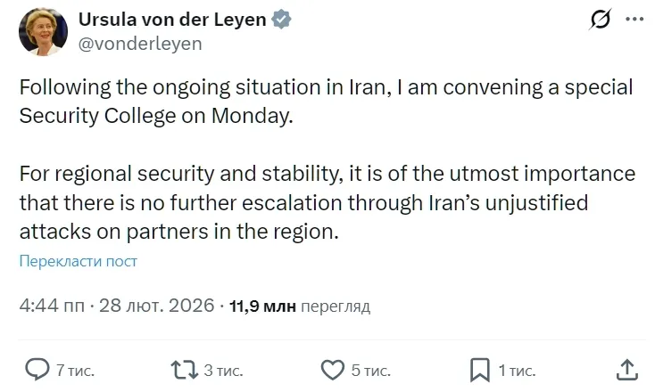Click the repost count '3 тис.'
Screen dimensions: 655x392
click(221, 370)
